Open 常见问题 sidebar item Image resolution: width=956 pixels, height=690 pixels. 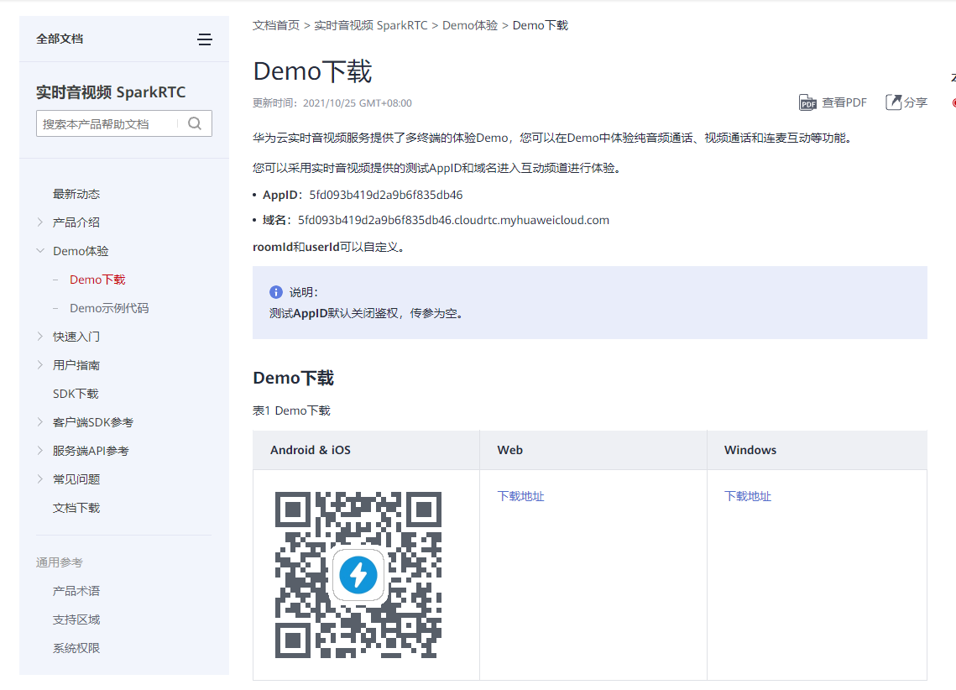click(x=76, y=479)
